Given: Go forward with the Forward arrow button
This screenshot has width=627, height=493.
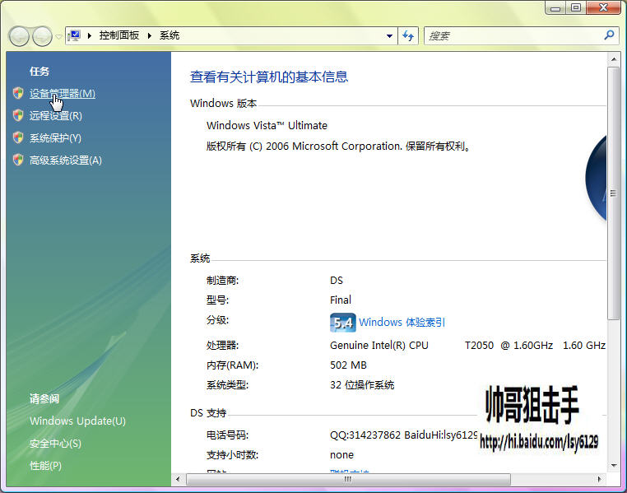Looking at the screenshot, I should (42, 36).
